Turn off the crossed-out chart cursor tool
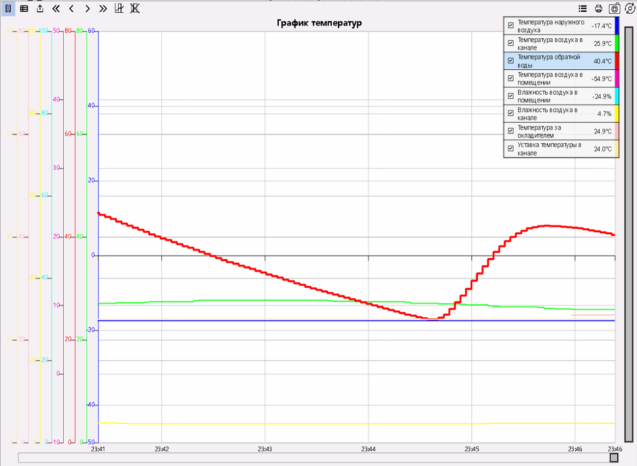The width and height of the screenshot is (637, 466). coord(135,9)
